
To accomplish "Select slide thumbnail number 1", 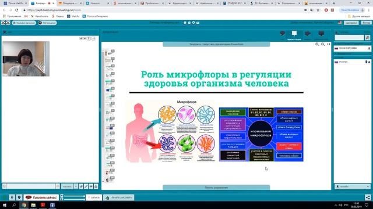I will click(x=110, y=53).
